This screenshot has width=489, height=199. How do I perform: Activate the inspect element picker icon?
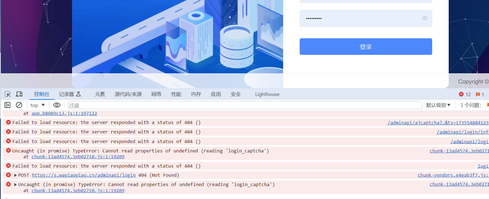click(7, 94)
